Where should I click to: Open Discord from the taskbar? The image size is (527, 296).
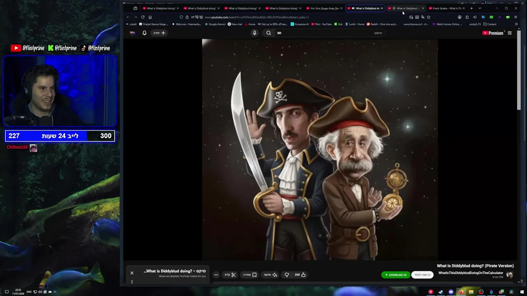point(451,292)
